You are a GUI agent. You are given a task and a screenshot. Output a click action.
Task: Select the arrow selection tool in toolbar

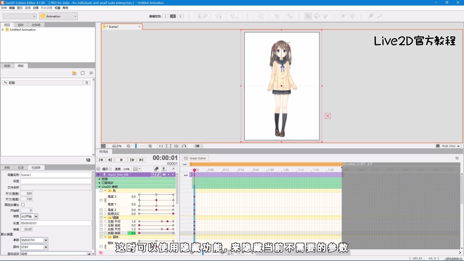[x=308, y=17]
